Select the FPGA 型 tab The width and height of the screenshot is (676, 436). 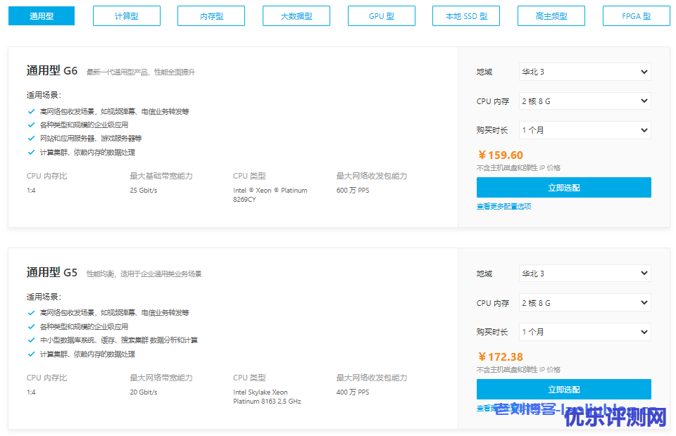pyautogui.click(x=636, y=15)
